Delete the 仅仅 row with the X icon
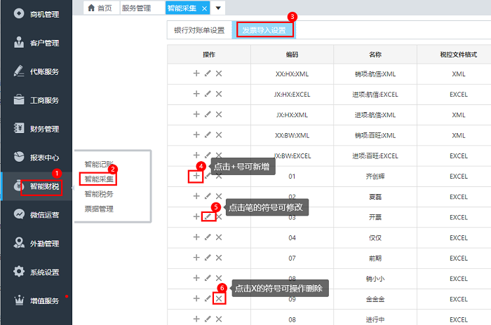This screenshot has height=325, width=491. (219, 237)
